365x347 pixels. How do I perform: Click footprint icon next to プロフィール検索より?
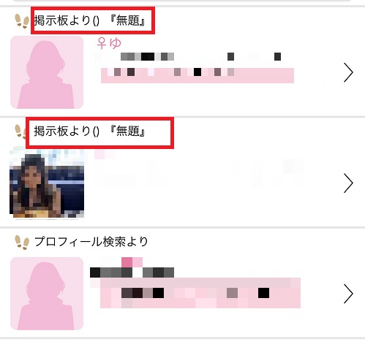pos(22,243)
